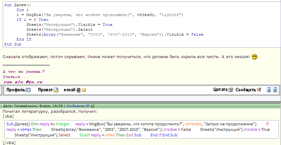This screenshot has height=145, width=281.
Task: Click 'ElseIf reply = vbNo Then Exit Sub'
Action: (110, 135)
